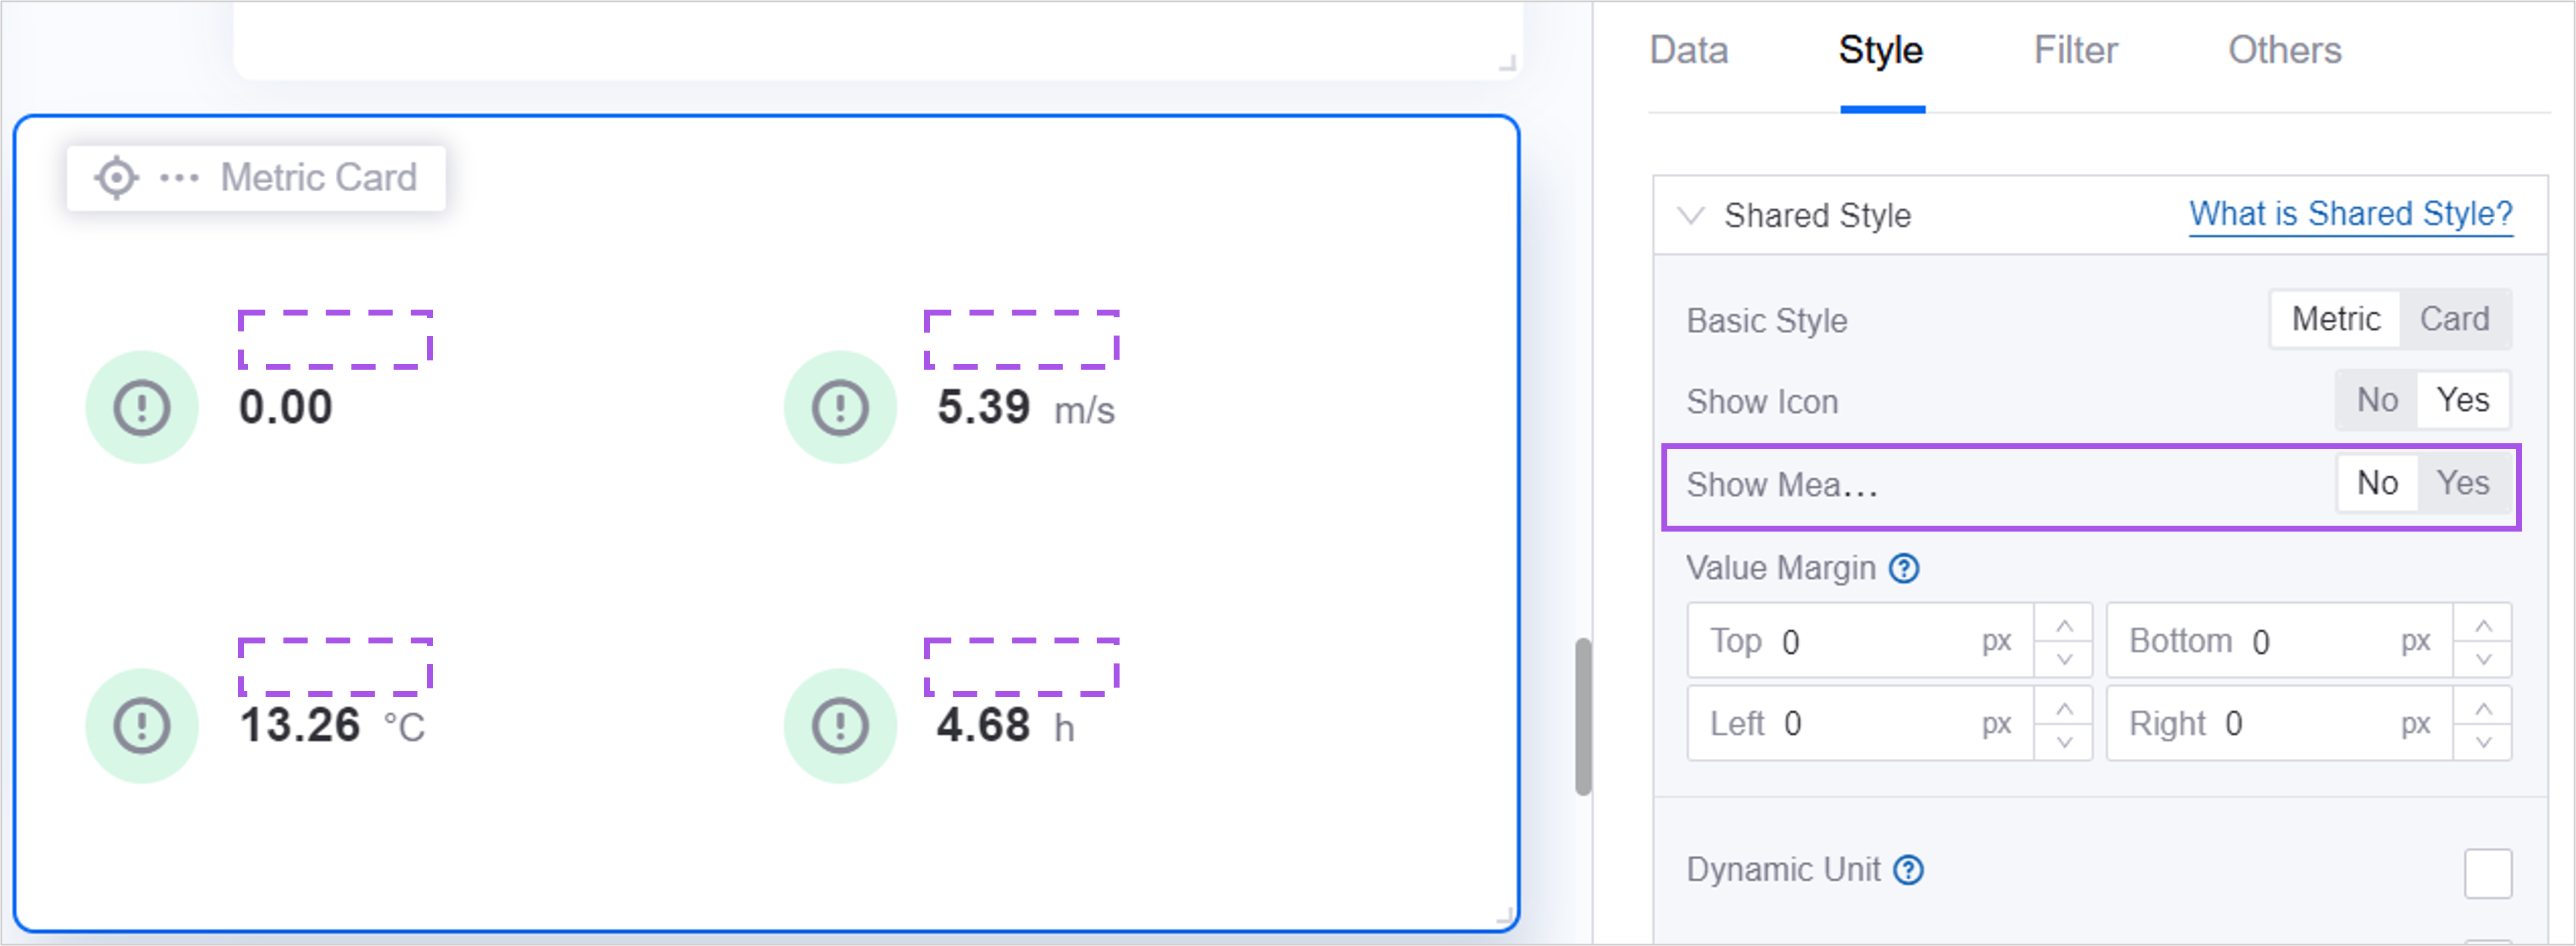
Task: Increase the Top margin value
Action: (x=2064, y=626)
